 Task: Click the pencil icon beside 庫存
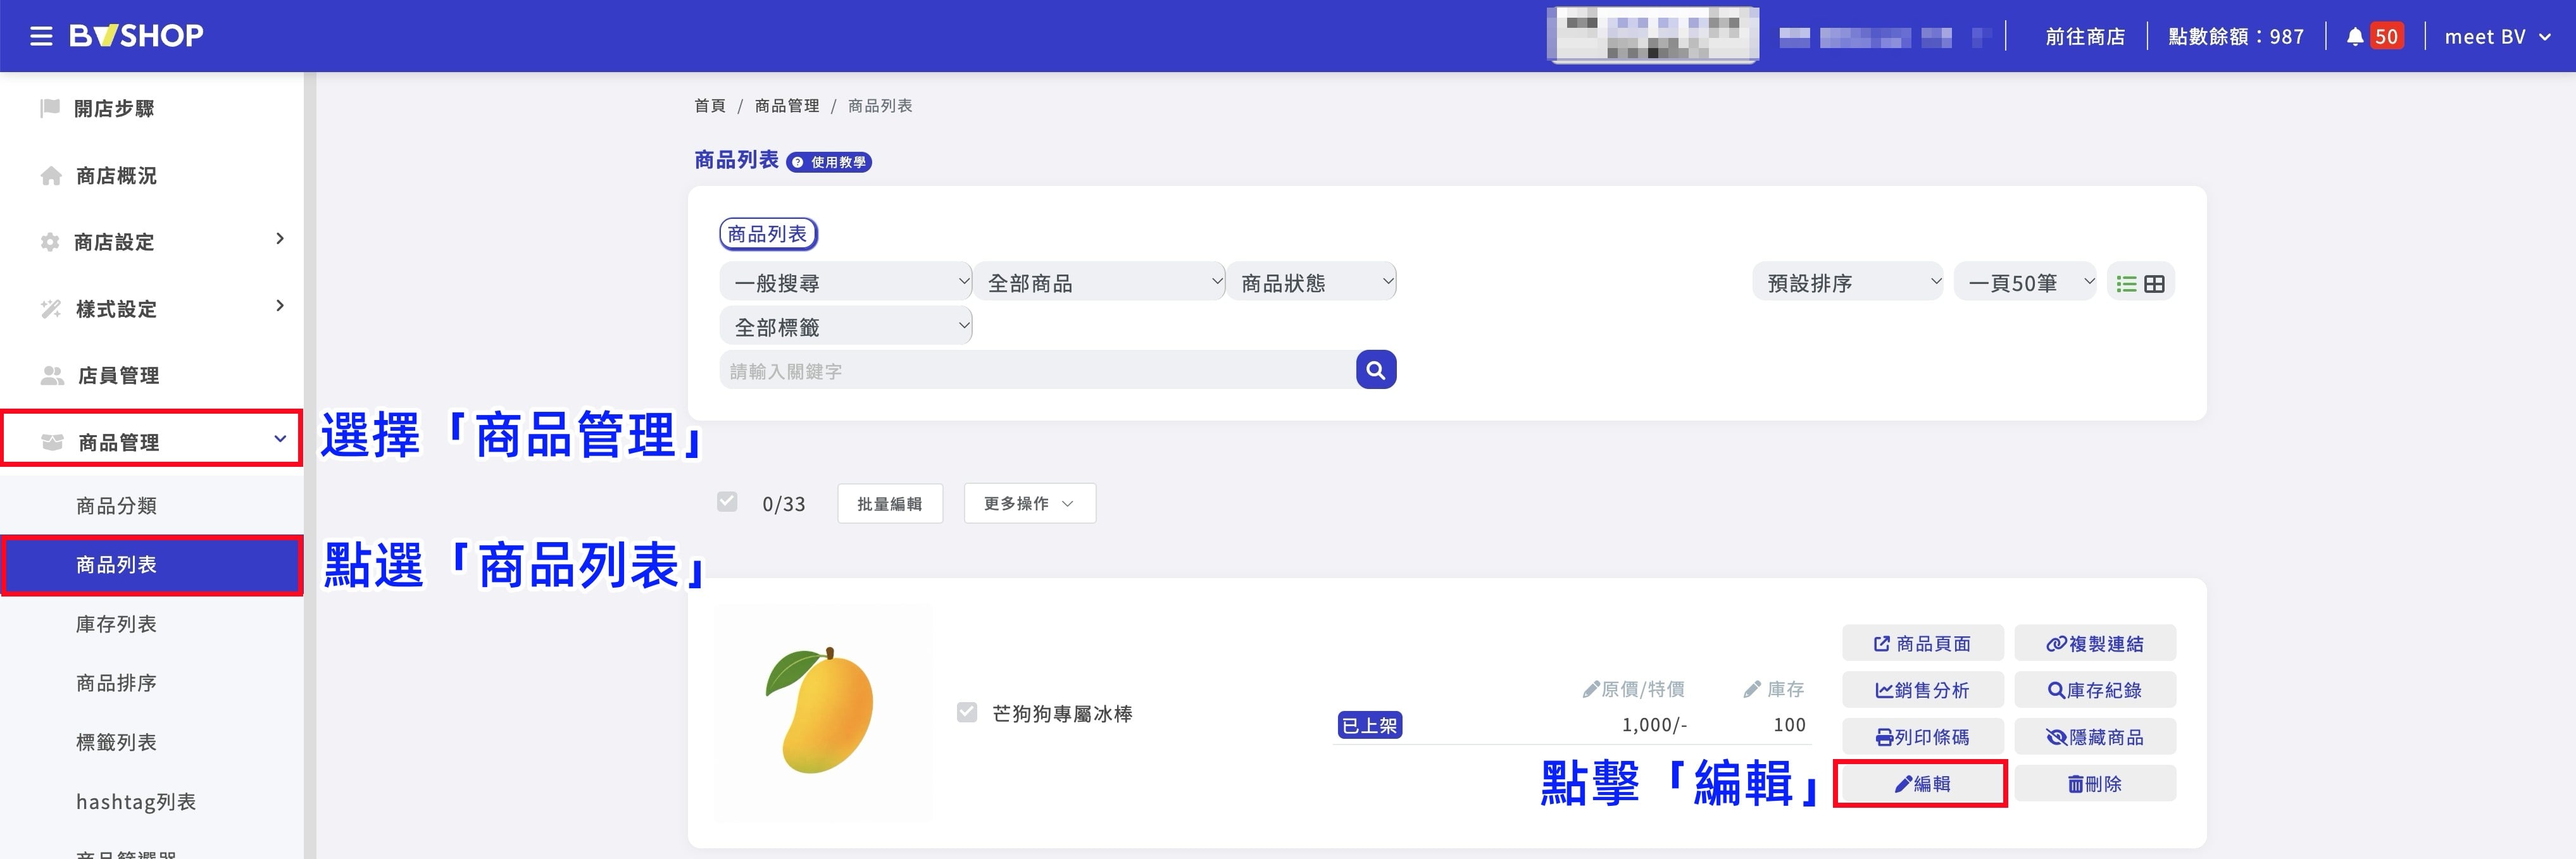(x=1752, y=689)
